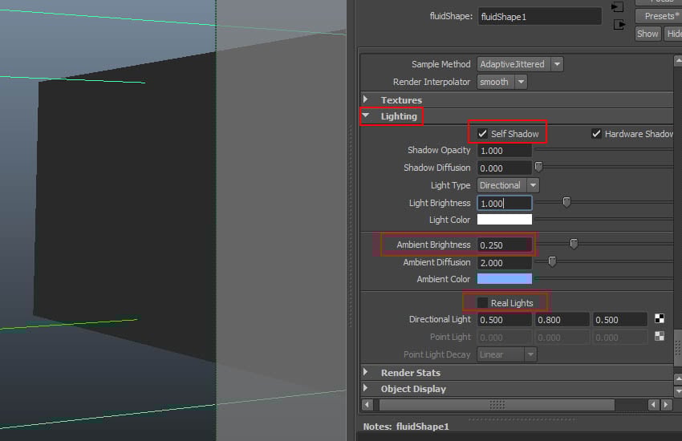Click the Ambient Diffusion slider handle
This screenshot has height=441, width=682.
(x=552, y=261)
